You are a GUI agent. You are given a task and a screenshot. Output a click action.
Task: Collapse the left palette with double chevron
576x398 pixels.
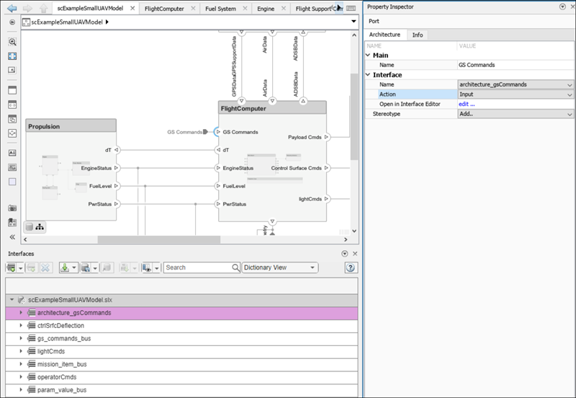(x=12, y=236)
